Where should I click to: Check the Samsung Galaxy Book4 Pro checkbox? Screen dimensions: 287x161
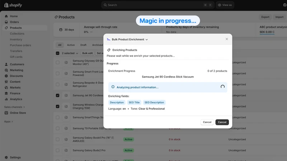57,140
